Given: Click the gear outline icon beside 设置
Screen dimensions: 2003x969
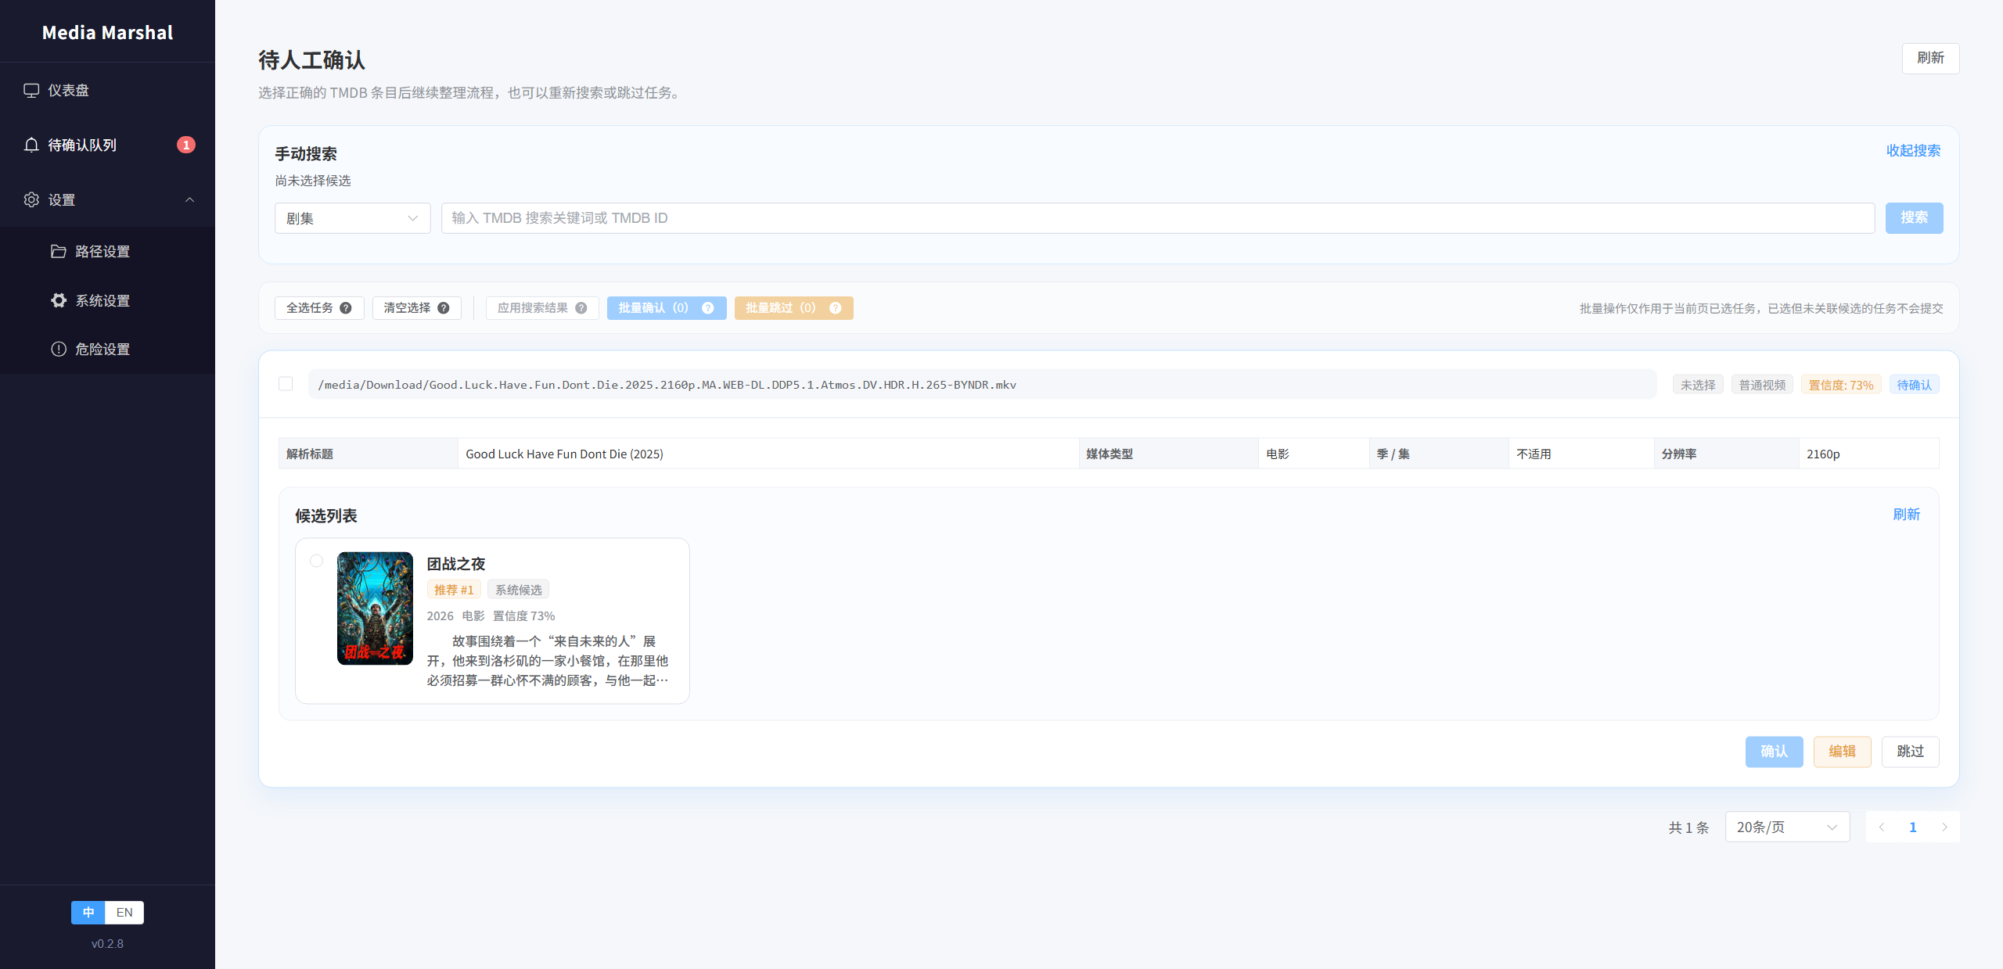Looking at the screenshot, I should [x=31, y=199].
